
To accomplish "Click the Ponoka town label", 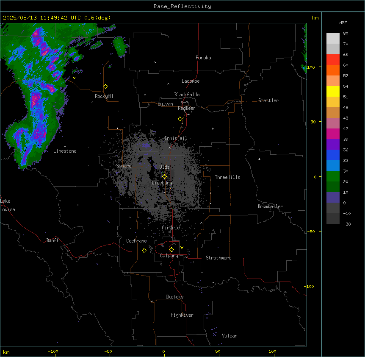I will (203, 58).
